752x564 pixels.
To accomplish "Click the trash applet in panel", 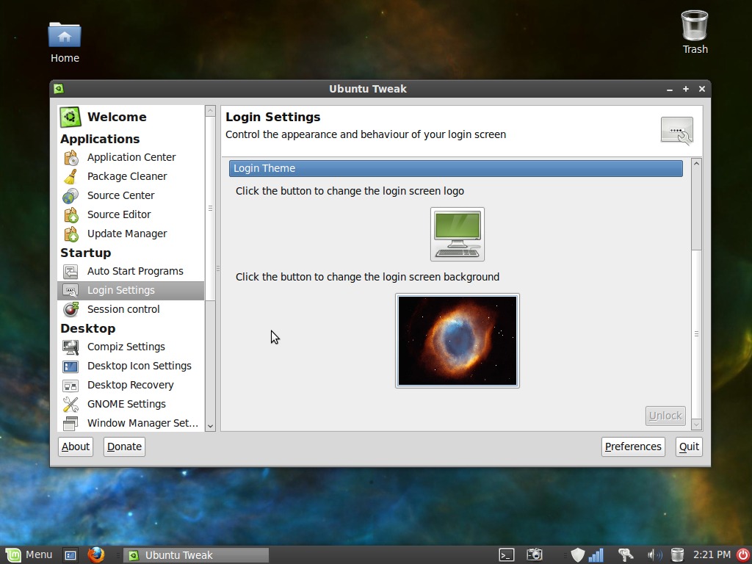I will [677, 555].
